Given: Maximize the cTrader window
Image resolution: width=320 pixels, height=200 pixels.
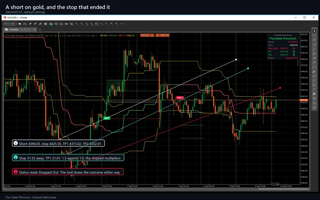Looking at the screenshot, I should pos(304,18).
